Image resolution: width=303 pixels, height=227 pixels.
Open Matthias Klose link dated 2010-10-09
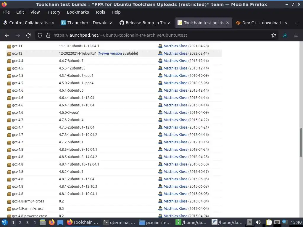tap(175, 75)
